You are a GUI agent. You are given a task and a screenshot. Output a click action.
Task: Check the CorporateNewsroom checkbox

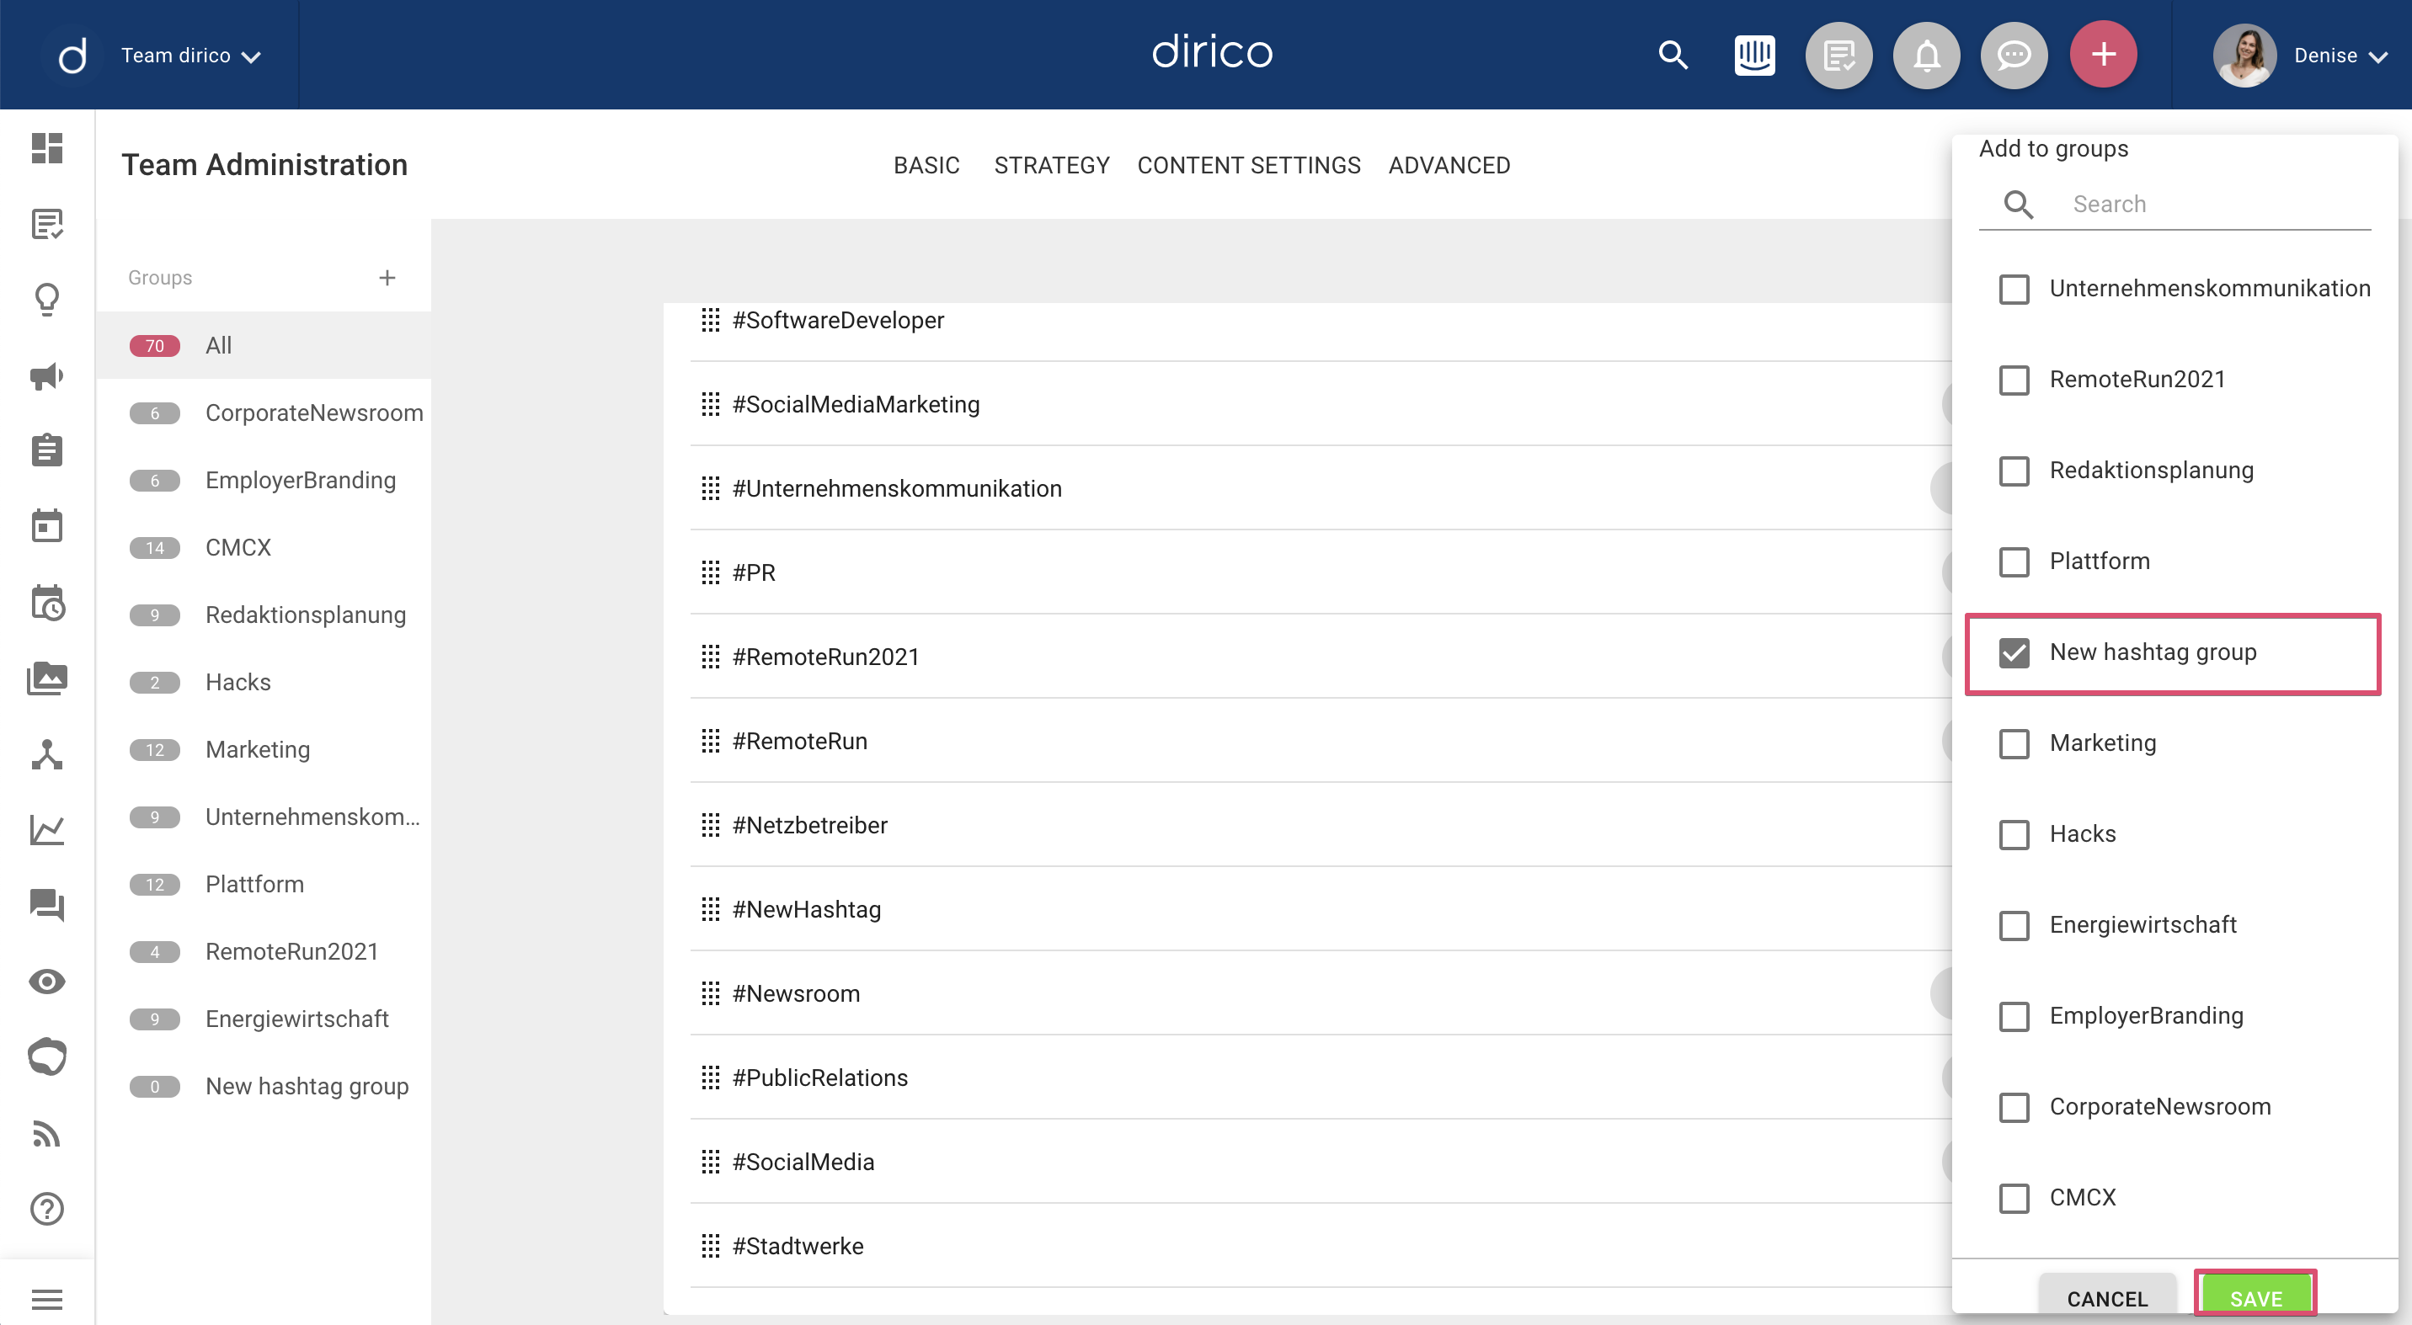point(2014,1107)
